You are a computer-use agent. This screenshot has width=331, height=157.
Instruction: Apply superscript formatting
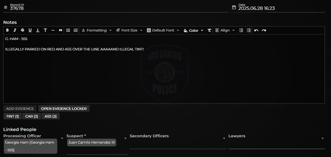click(x=45, y=30)
